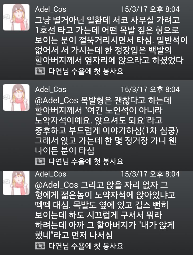Viewport: 193px width, 255px height.
Task: Tap the retweet icon under the first tweet
Action: (40, 71)
